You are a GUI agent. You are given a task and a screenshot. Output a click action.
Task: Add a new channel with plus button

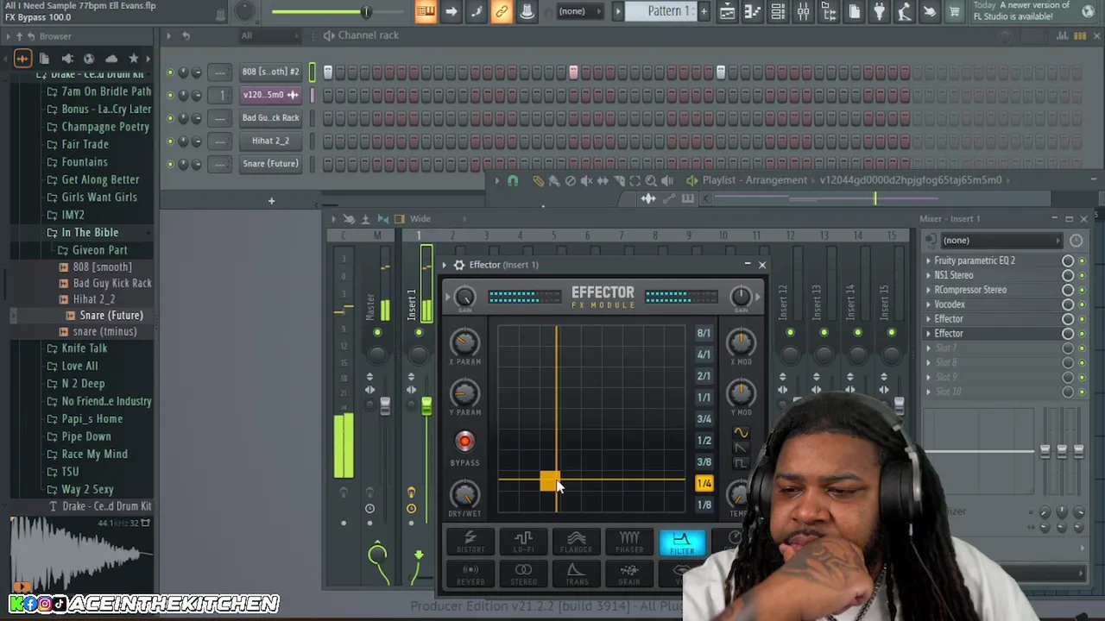coord(271,201)
